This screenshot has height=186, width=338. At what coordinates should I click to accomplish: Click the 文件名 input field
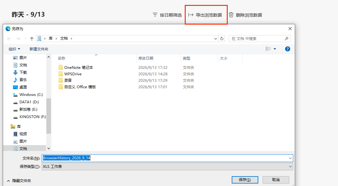(x=167, y=158)
